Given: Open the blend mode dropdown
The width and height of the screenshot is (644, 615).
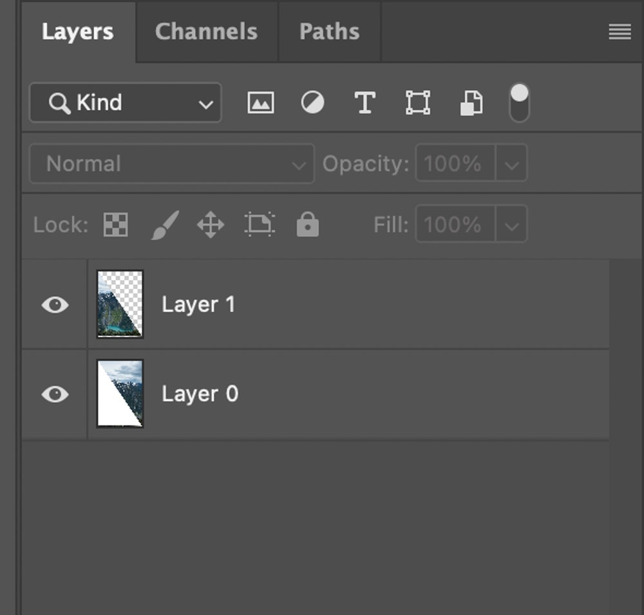Looking at the screenshot, I should 171,163.
